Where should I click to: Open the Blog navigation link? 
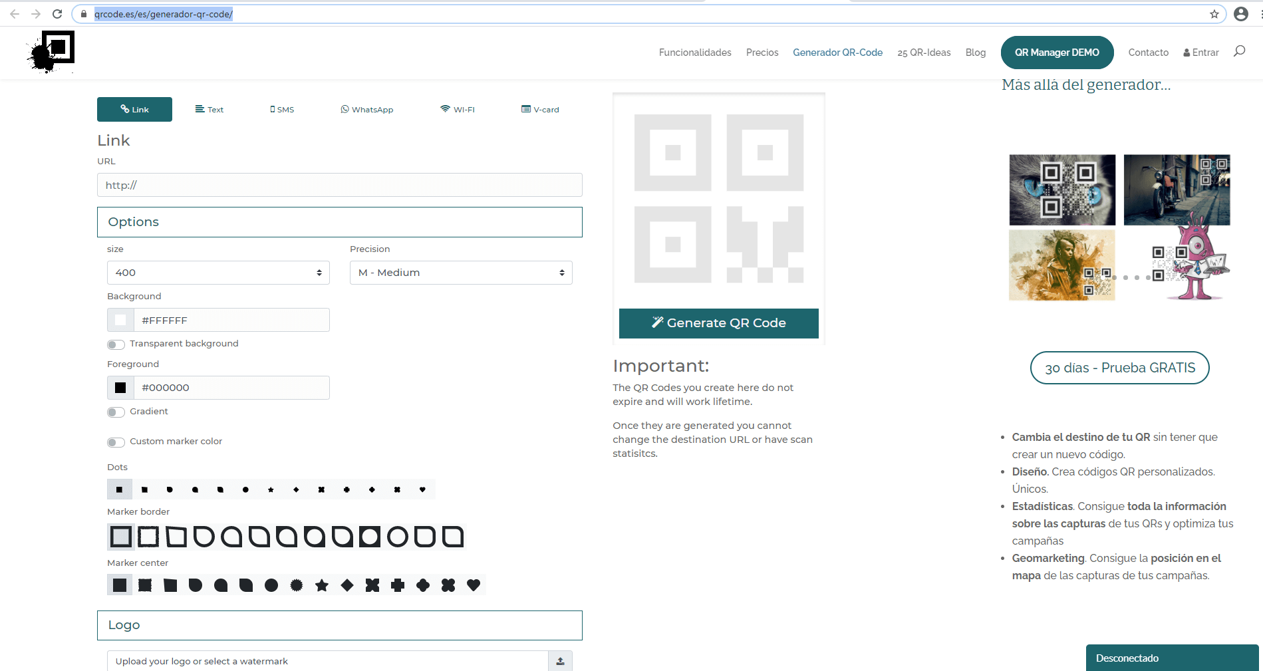(x=976, y=53)
